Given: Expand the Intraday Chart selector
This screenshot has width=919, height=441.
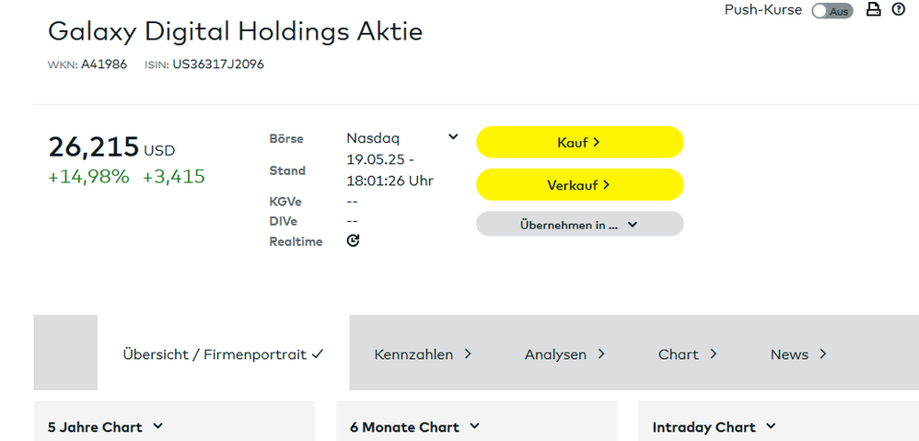Looking at the screenshot, I should pyautogui.click(x=714, y=426).
